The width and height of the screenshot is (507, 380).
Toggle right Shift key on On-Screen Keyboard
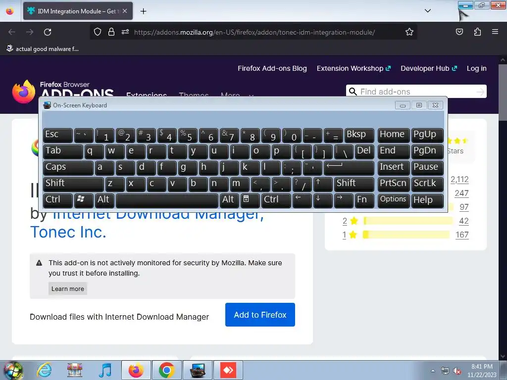[x=354, y=184]
